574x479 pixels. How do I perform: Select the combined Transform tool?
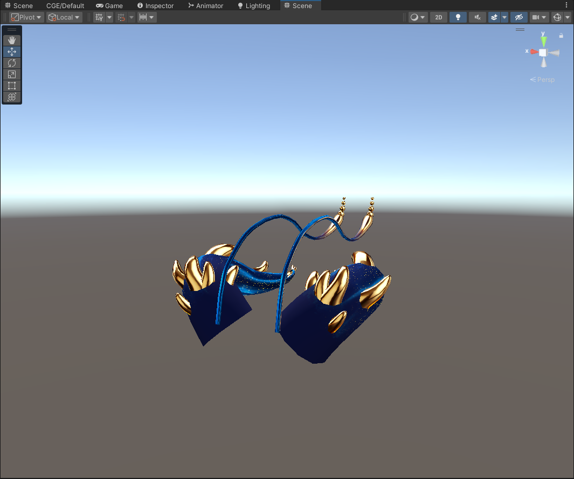point(12,97)
